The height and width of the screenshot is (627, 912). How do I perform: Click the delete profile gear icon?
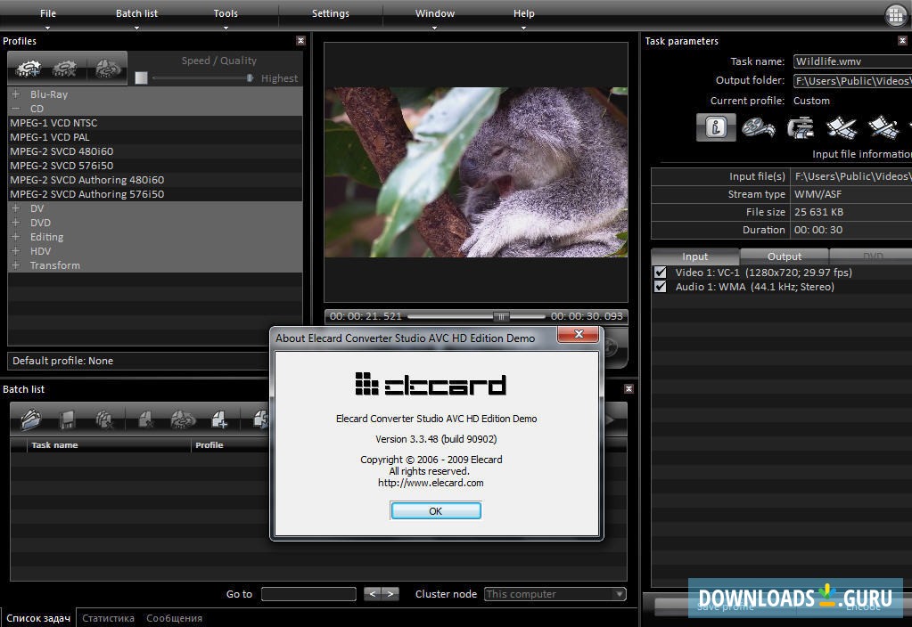coord(64,69)
